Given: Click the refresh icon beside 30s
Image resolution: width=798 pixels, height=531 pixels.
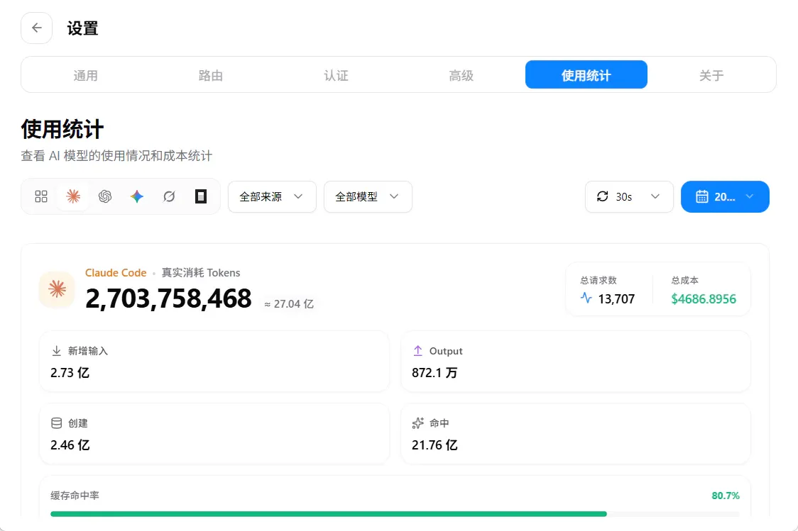Looking at the screenshot, I should 603,196.
